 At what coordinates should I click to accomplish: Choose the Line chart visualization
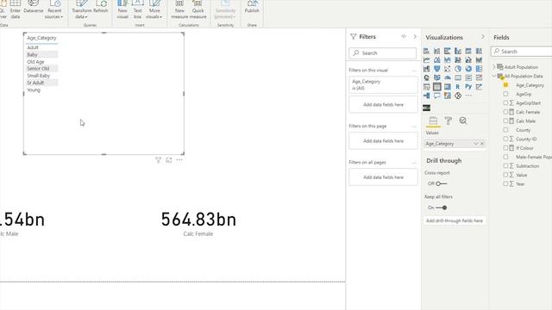coord(426,59)
